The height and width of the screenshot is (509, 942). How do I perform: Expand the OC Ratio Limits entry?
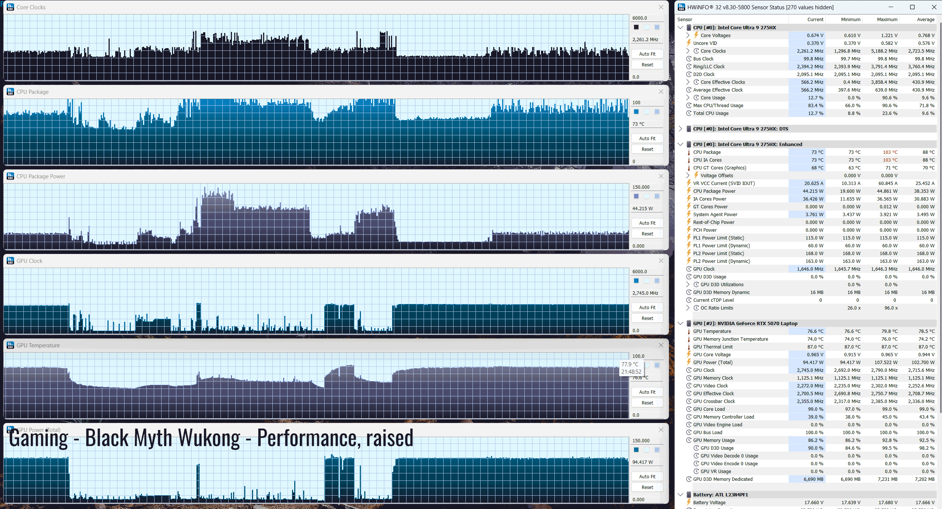(688, 308)
